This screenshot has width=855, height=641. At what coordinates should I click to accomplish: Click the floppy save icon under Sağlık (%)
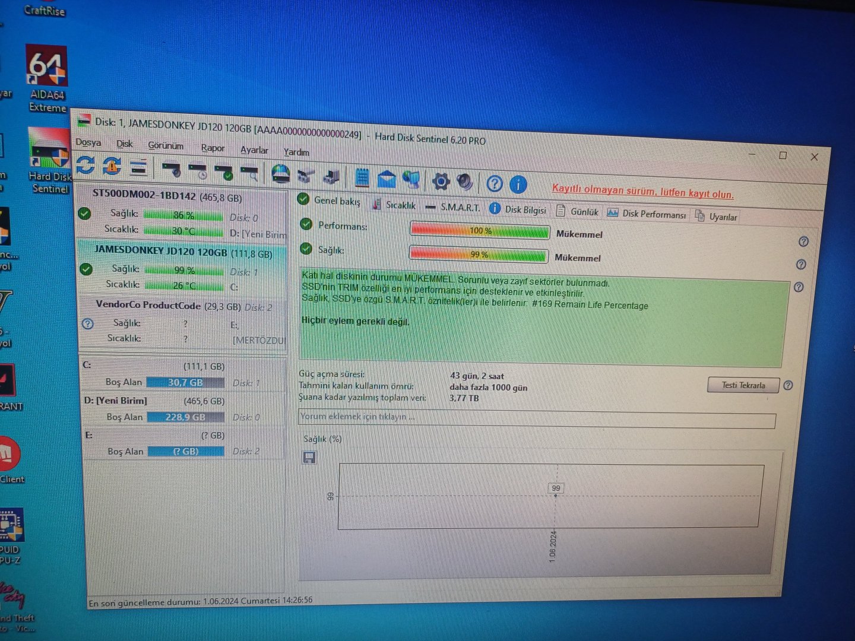pyautogui.click(x=309, y=457)
